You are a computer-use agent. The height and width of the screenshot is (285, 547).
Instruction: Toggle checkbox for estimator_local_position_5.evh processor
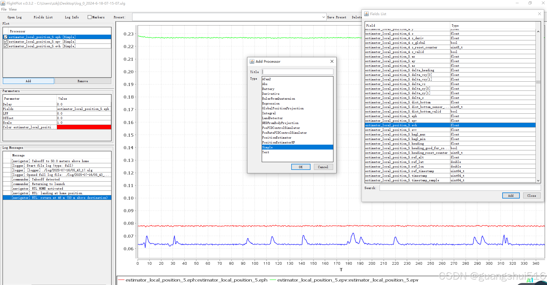pos(5,46)
